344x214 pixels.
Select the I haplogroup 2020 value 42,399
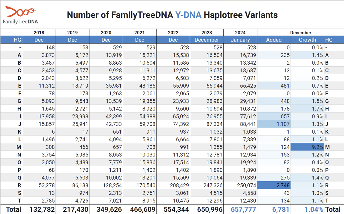tap(106, 116)
